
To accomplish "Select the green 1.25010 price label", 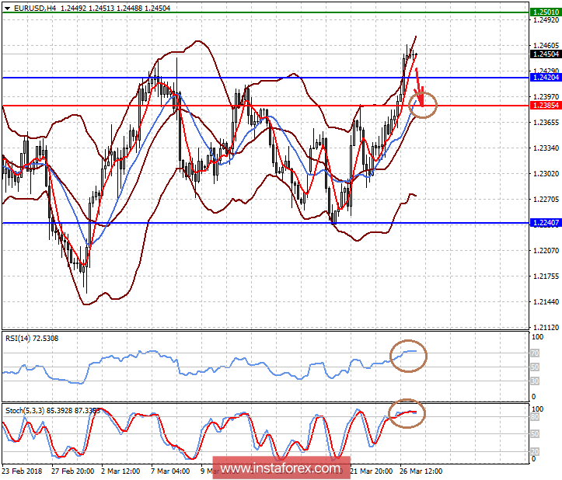I will [546, 12].
